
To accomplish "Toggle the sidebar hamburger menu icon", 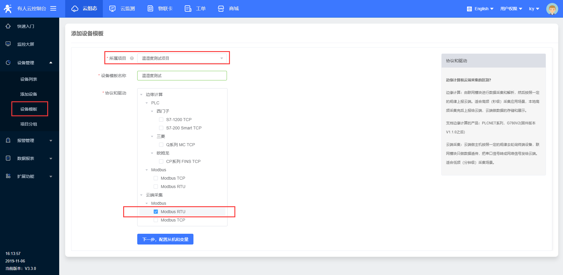I will pos(53,8).
